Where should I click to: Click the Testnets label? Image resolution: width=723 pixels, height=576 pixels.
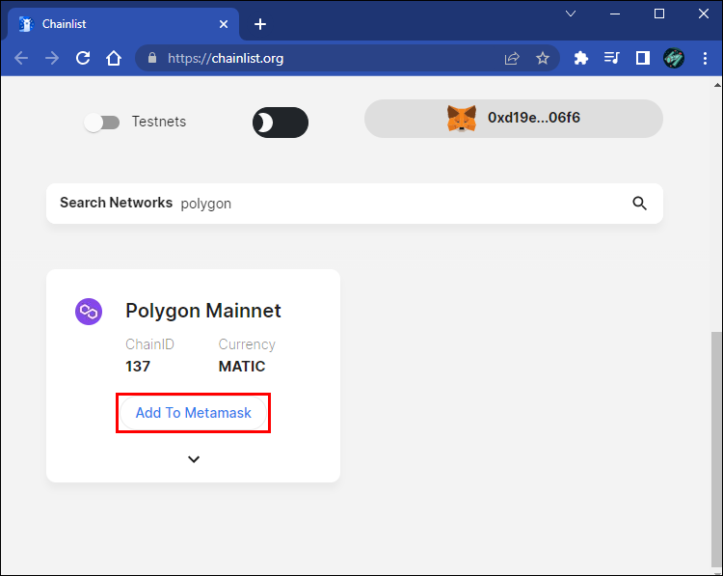coord(159,122)
